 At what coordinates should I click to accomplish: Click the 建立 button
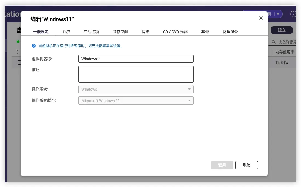[x=282, y=30]
